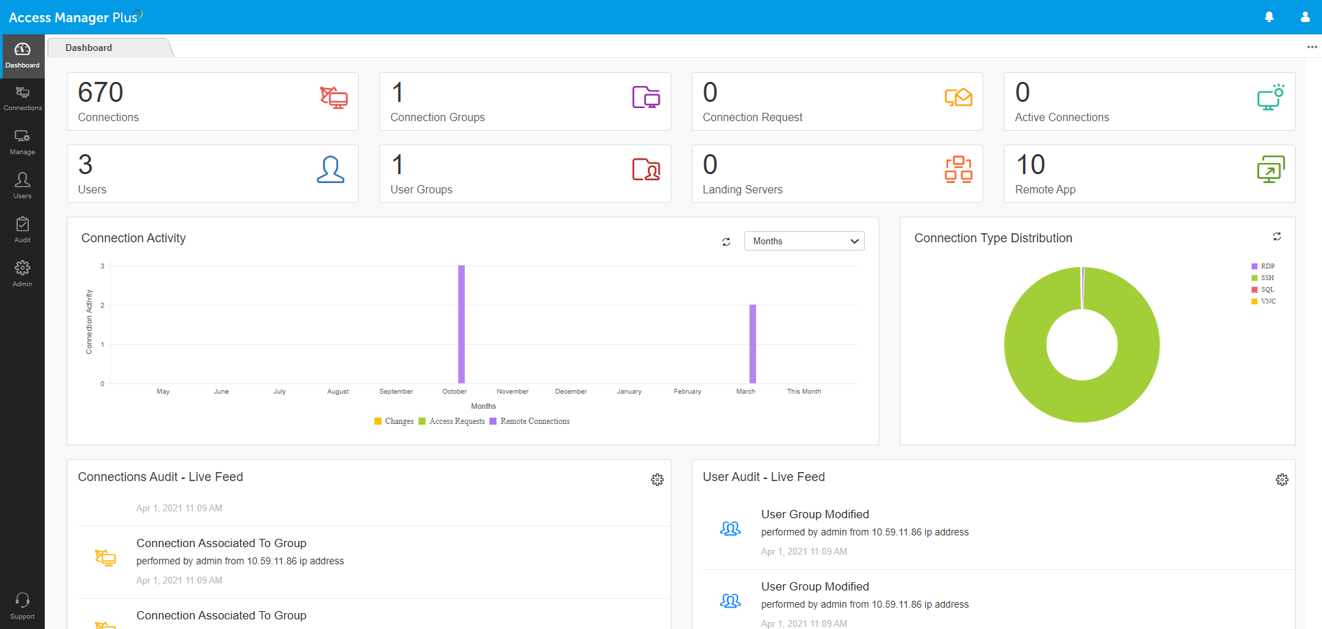
Task: Select the Dashboard tab
Action: point(88,47)
